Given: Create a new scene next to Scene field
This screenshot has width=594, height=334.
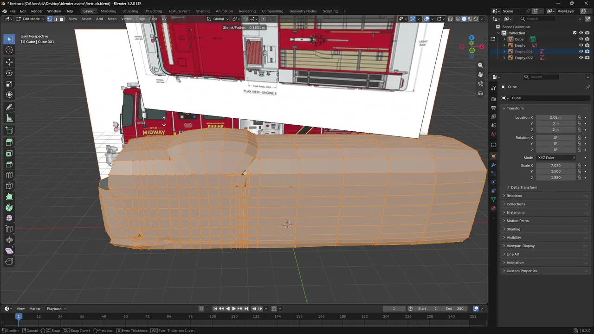Looking at the screenshot, I should (x=535, y=11).
